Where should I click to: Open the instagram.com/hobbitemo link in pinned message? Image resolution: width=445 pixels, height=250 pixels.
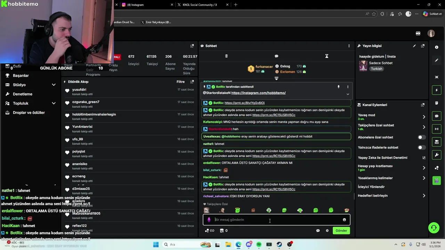tap(258, 93)
